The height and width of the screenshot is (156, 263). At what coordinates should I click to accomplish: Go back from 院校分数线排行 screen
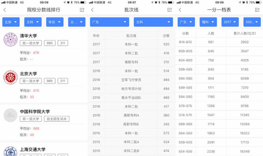point(5,10)
